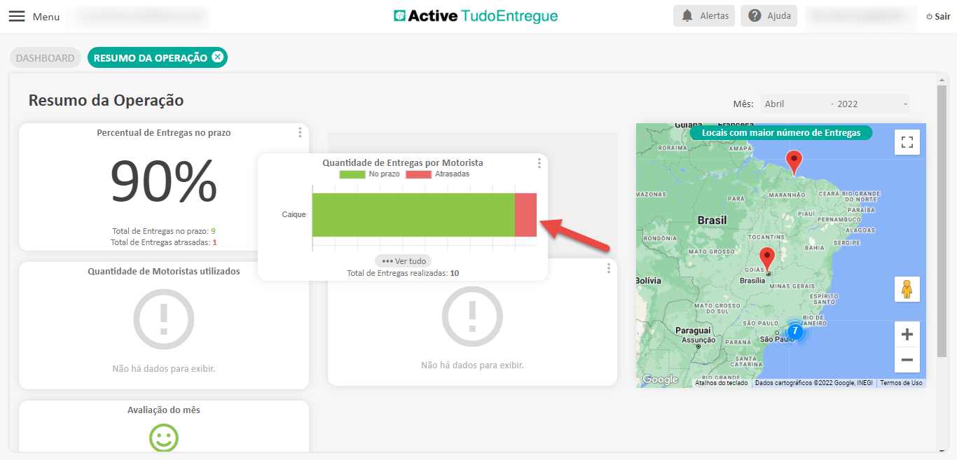Open kebab menu on the empty data card
957x460 pixels.
tap(608, 267)
